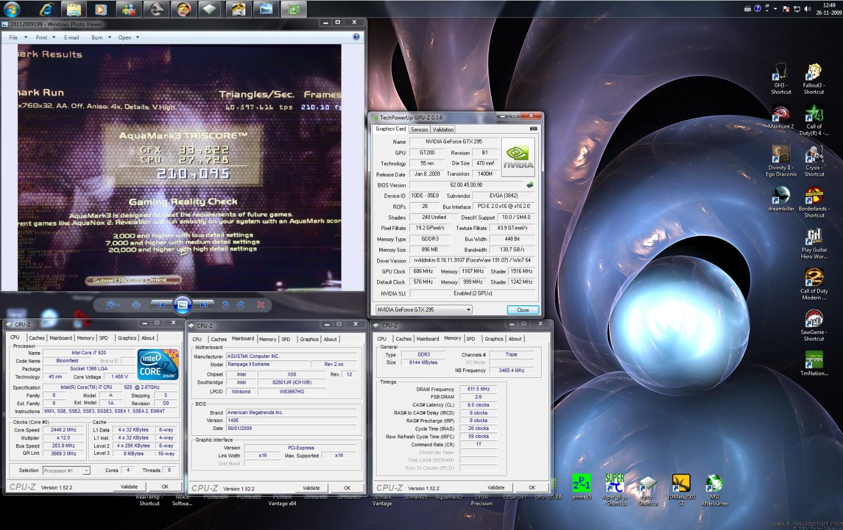843x530 pixels.
Task: Click the BIOS save icon in GPU-Z
Action: pos(530,185)
